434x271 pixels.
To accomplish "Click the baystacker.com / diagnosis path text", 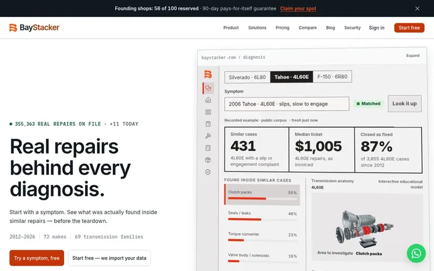I will coord(233,57).
